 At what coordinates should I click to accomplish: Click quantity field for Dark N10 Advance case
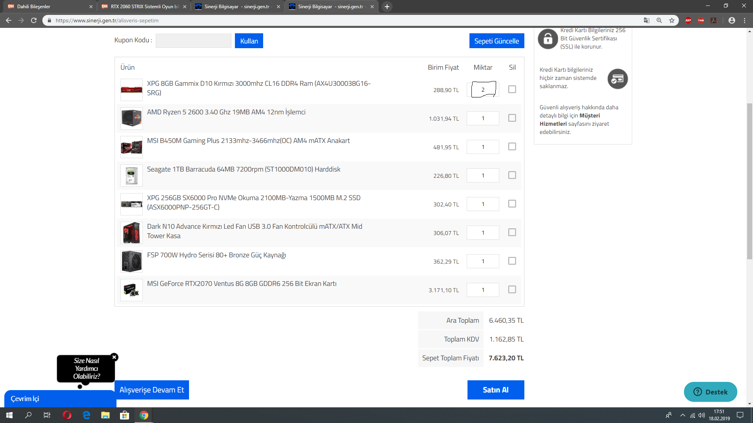[x=483, y=233]
